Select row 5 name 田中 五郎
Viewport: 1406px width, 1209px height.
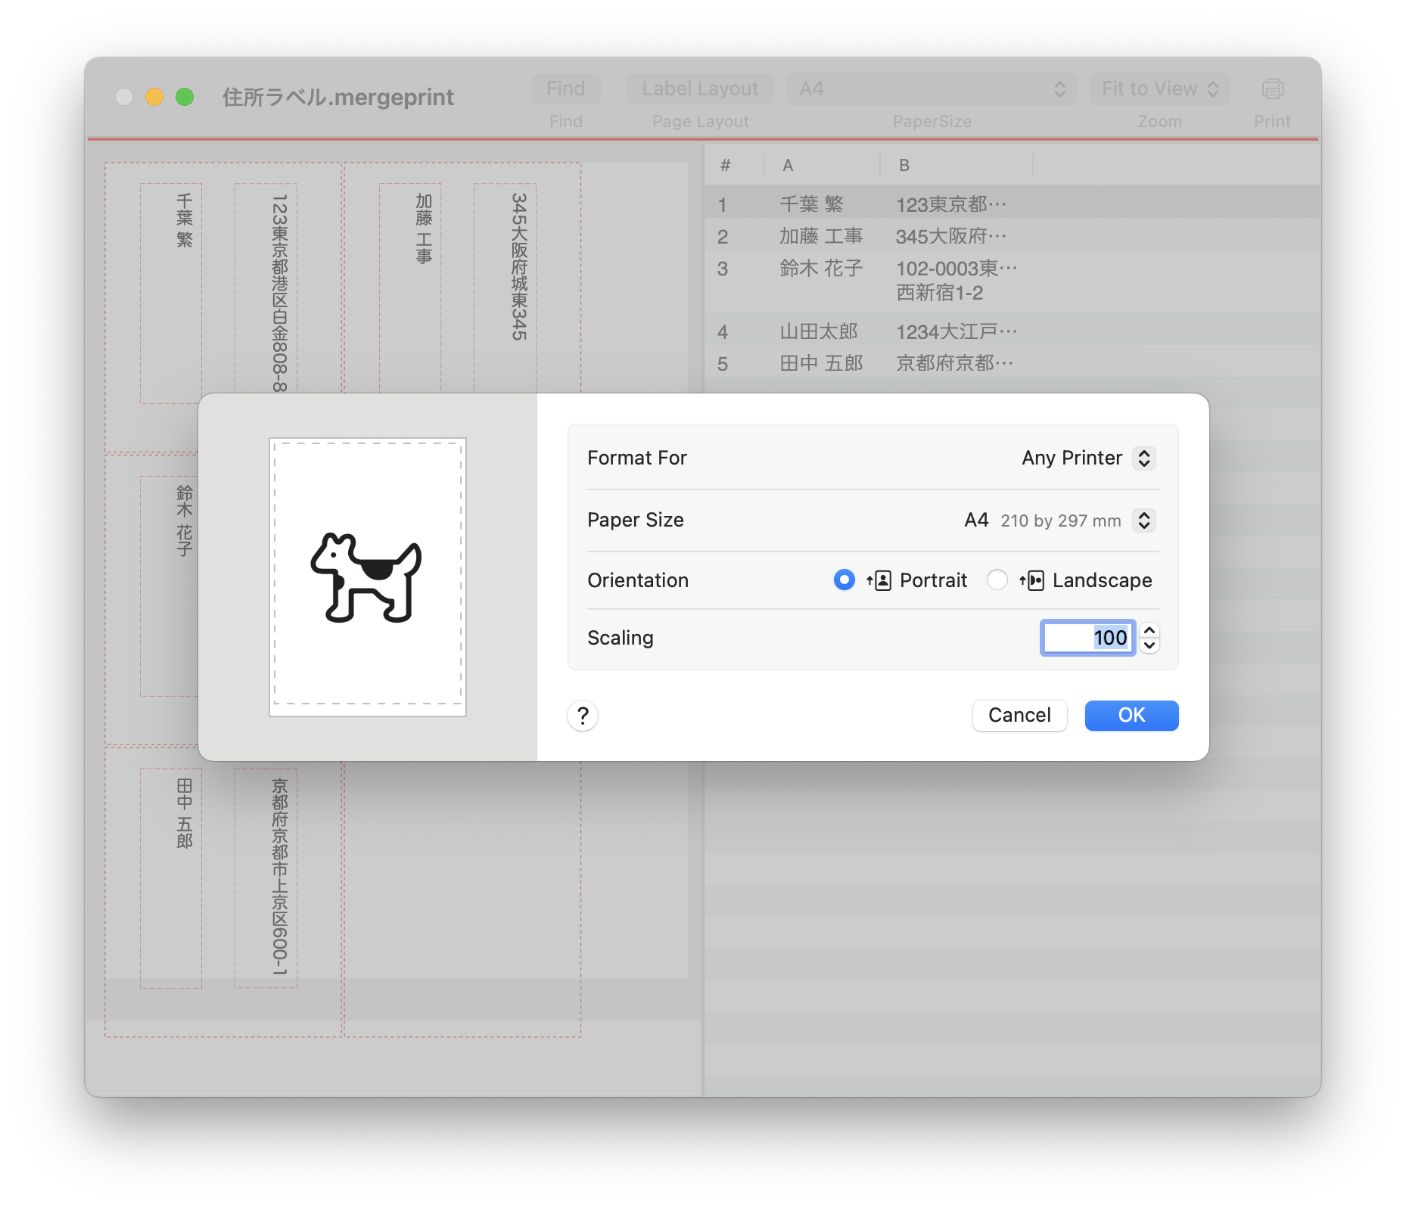coord(821,363)
